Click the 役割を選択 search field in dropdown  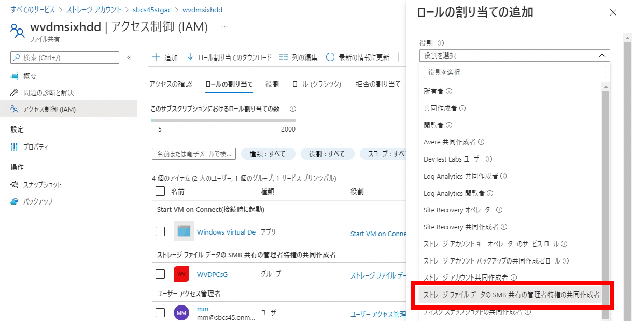(x=514, y=72)
